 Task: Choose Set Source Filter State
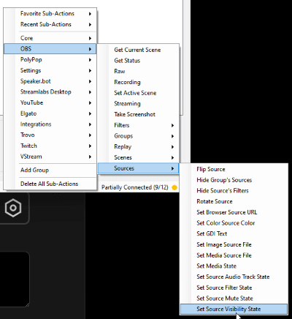234,288
